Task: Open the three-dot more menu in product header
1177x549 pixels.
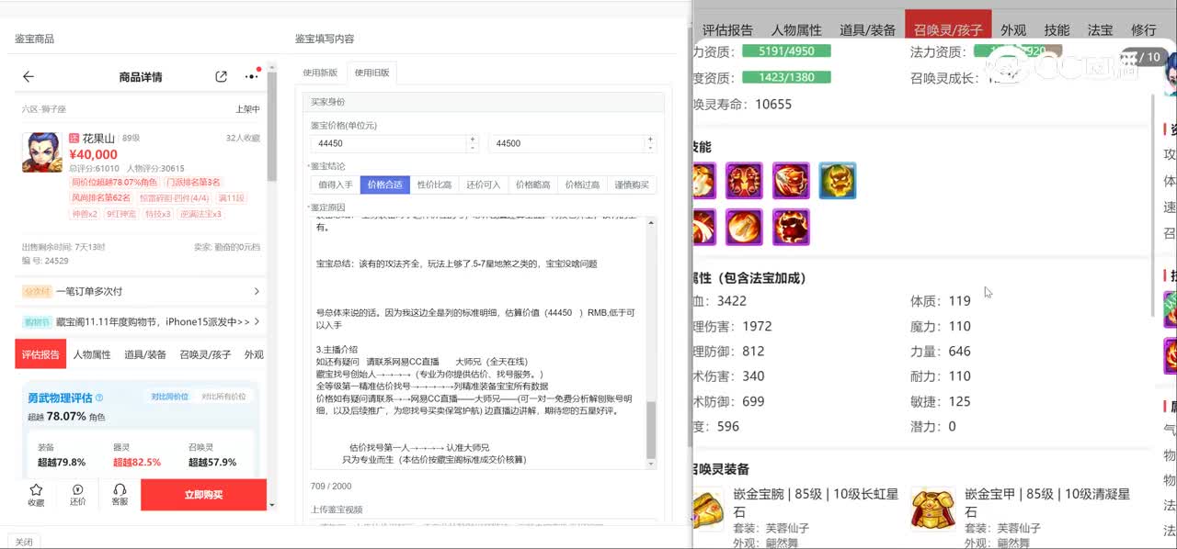Action: [251, 77]
